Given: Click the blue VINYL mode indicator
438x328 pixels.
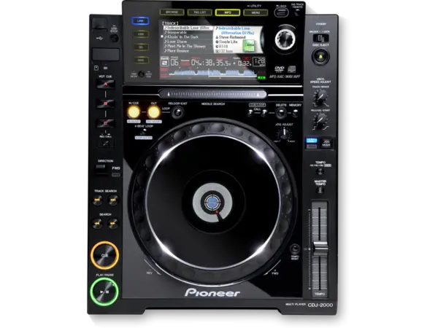Looking at the screenshot, I should [x=312, y=141].
